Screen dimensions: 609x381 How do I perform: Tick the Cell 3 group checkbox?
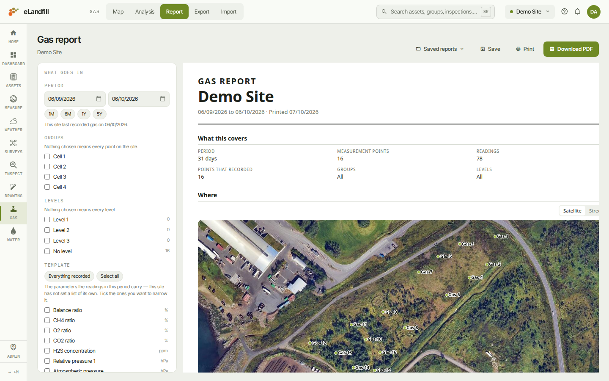47,177
